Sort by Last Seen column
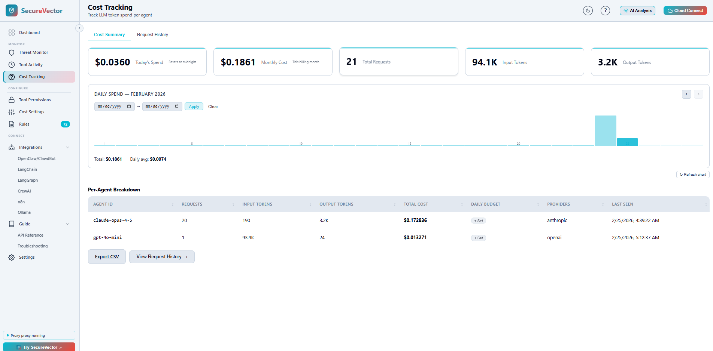713x351 pixels. coord(658,204)
